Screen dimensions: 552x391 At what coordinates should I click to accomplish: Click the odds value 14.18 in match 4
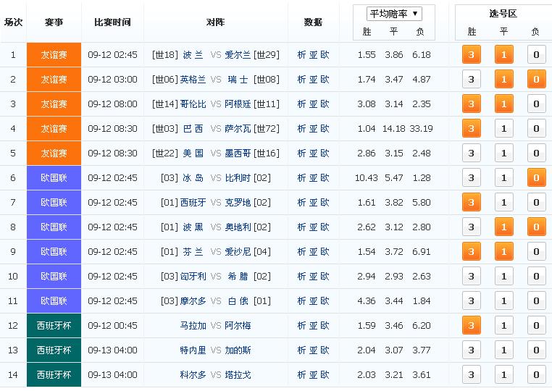tap(393, 128)
